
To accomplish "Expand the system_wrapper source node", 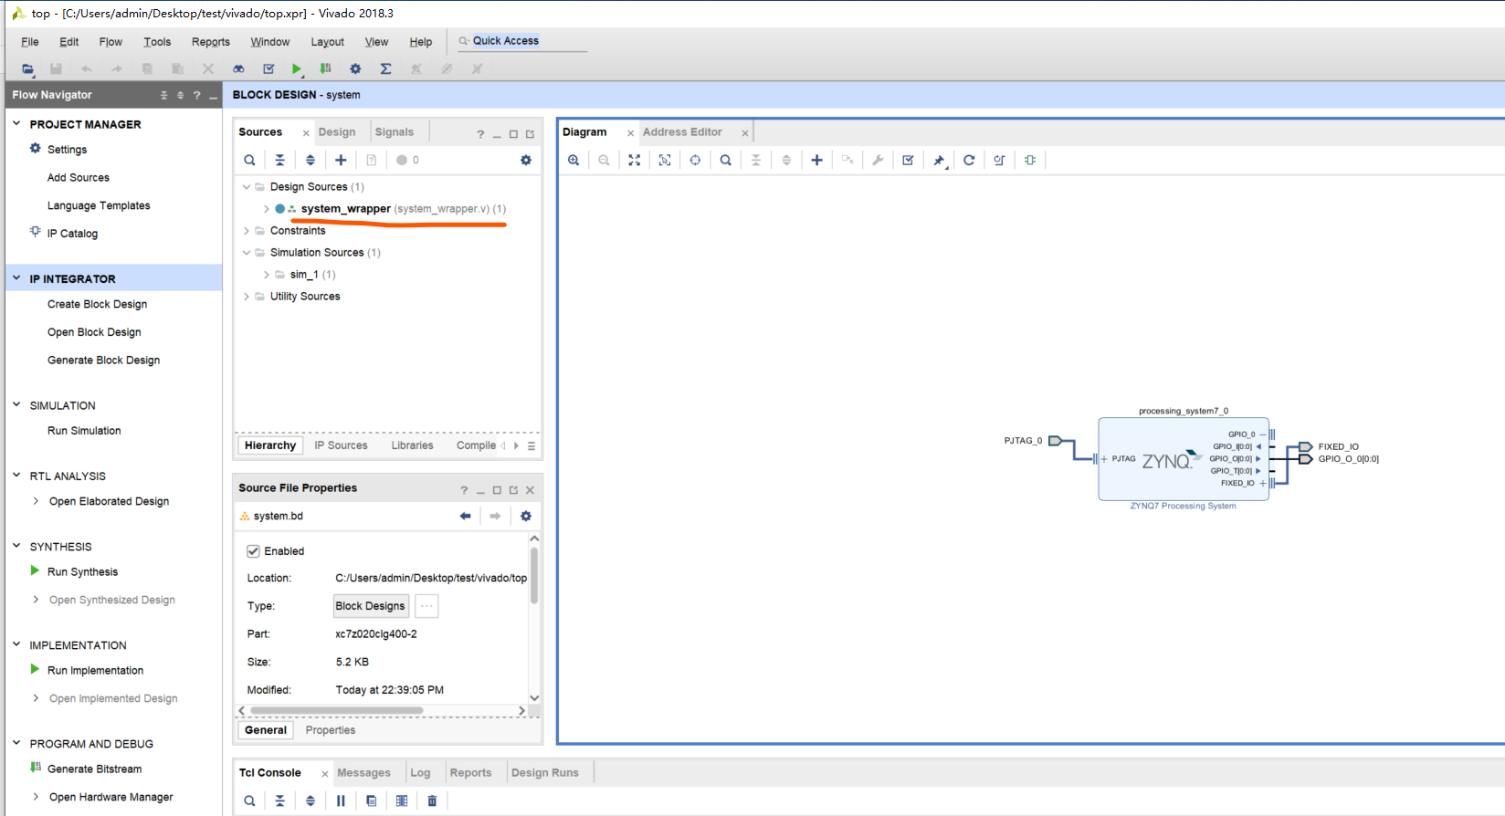I will coord(266,209).
